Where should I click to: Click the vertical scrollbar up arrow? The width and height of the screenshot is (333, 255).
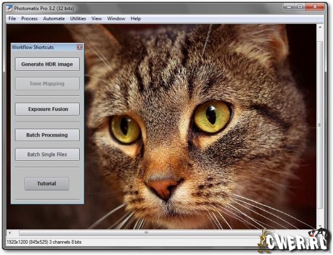pyautogui.click(x=320, y=27)
